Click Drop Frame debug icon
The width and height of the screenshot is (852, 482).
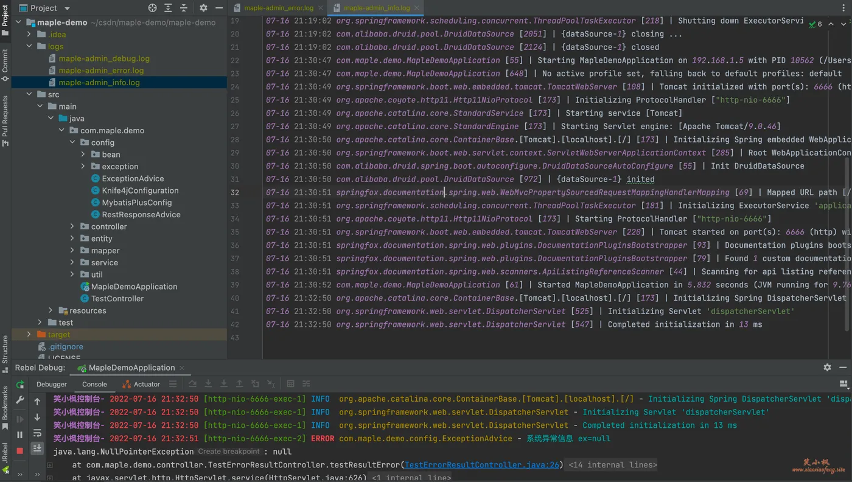click(x=256, y=384)
